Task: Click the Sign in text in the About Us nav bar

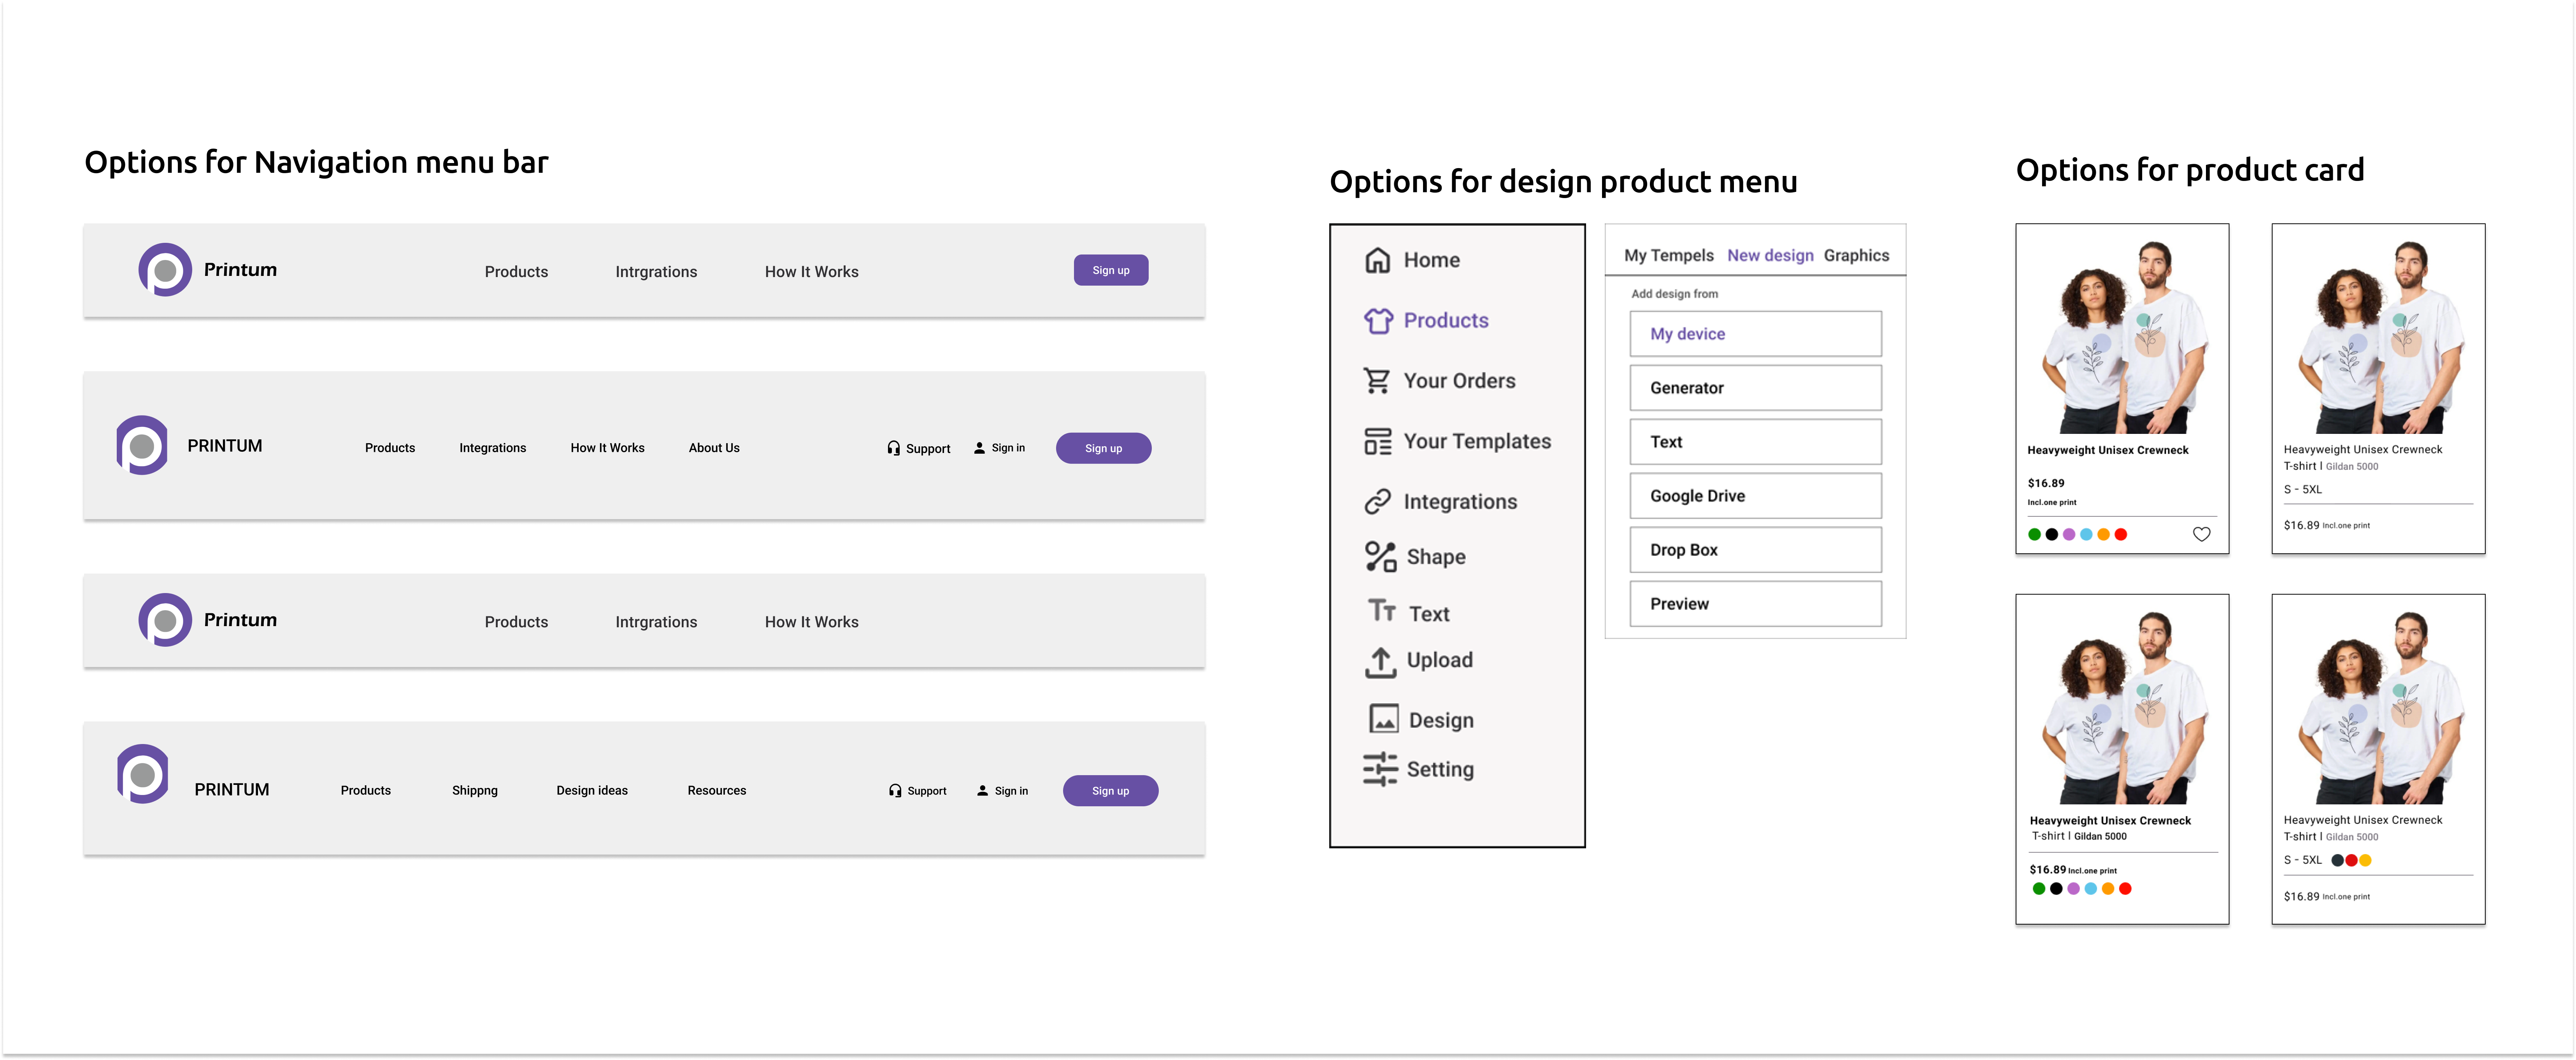Action: 1008,448
